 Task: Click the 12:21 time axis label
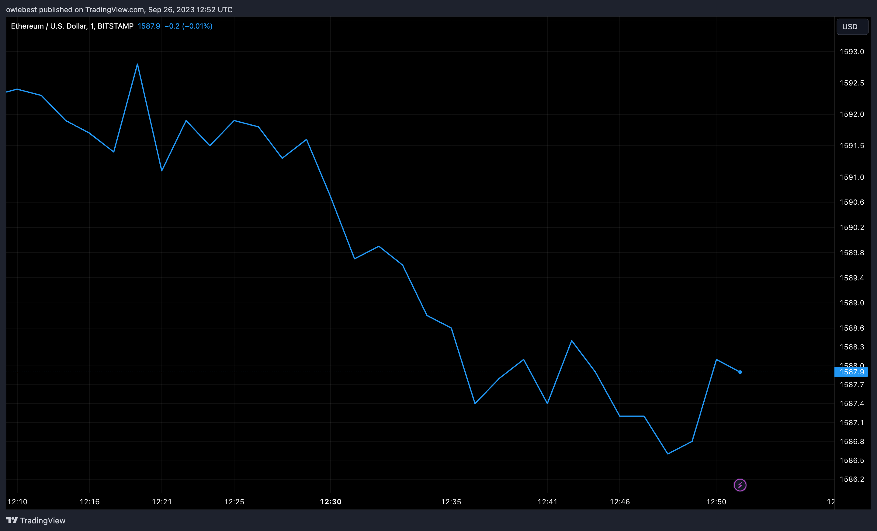point(162,501)
